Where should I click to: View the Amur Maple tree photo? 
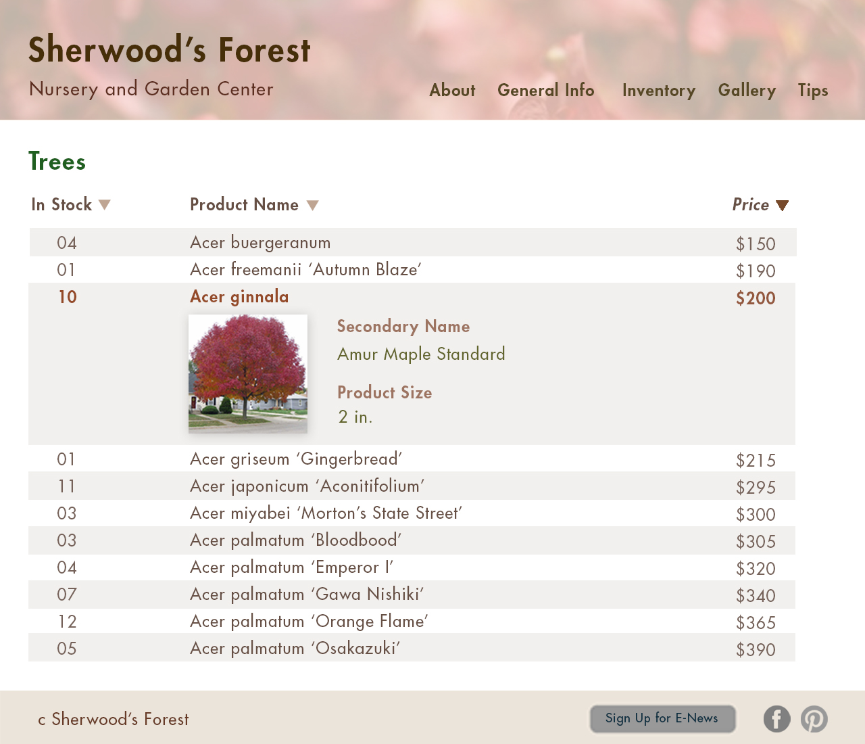(248, 373)
